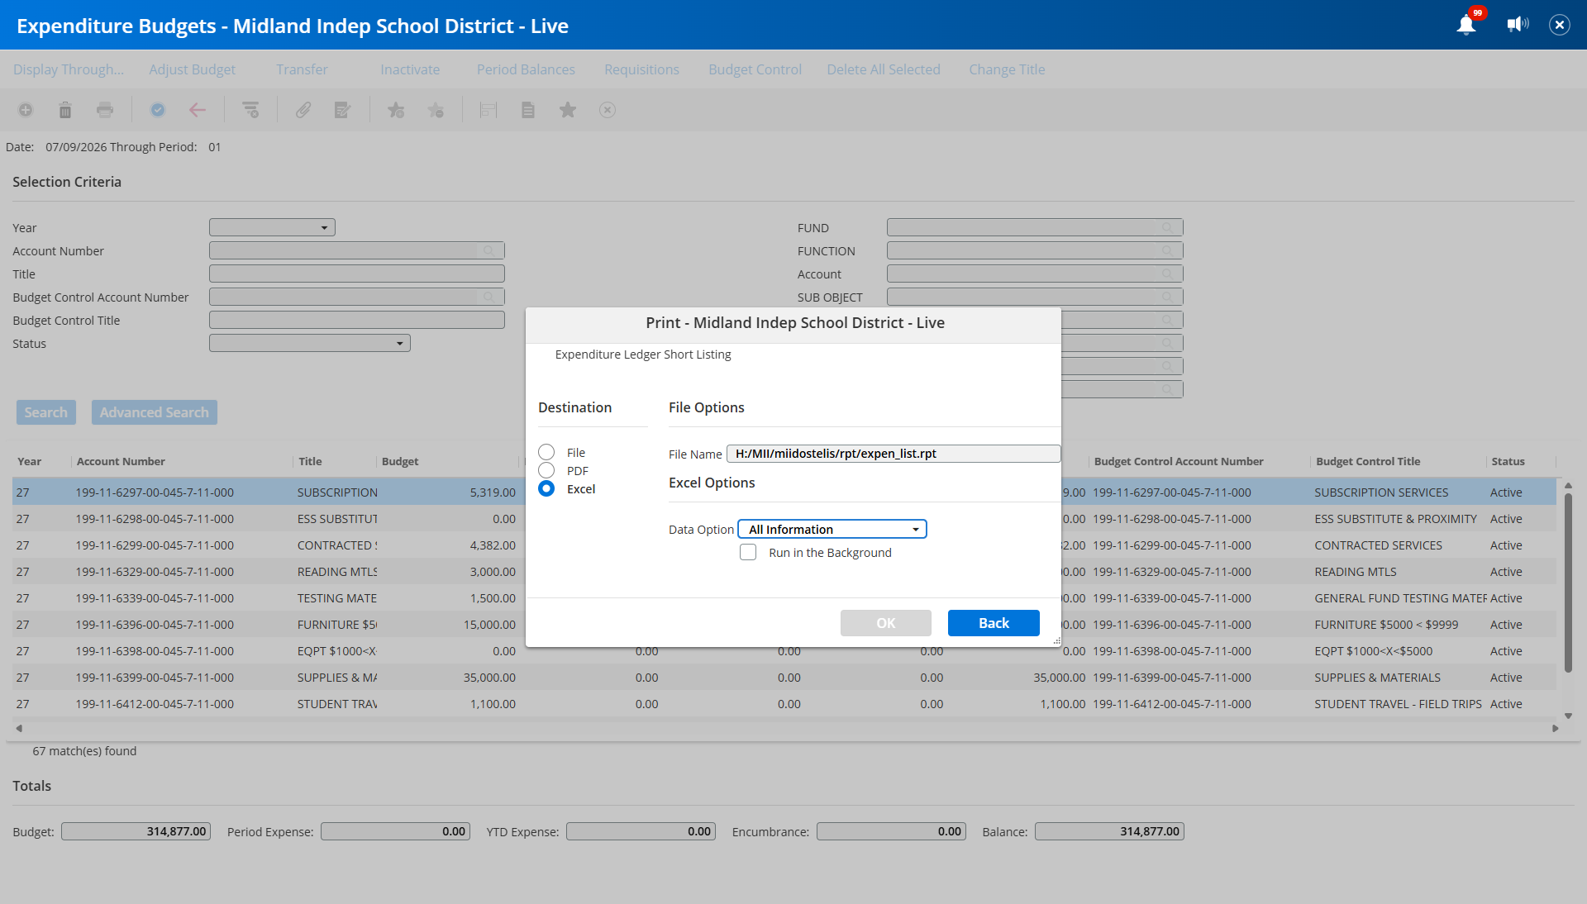The image size is (1587, 904).
Task: Select row with account 199-11-6399-00-045-7-11-000
Action: pos(784,678)
